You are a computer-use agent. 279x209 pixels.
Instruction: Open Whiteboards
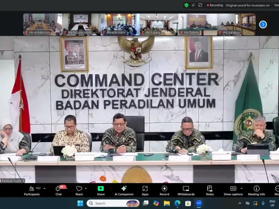pyautogui.click(x=186, y=191)
